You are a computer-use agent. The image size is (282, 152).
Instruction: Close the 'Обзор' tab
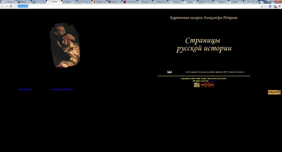pyautogui.click(x=105, y=2)
